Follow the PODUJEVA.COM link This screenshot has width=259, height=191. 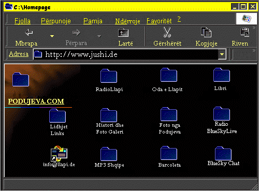point(36,101)
